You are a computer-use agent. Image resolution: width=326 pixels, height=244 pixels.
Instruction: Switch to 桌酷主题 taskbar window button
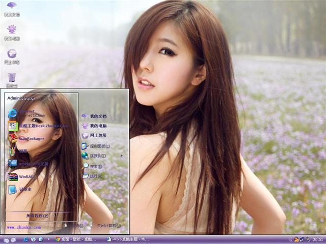coord(127,239)
